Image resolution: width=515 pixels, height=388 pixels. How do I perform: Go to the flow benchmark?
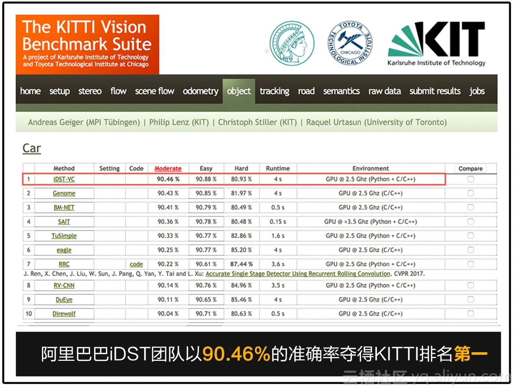coord(118,91)
